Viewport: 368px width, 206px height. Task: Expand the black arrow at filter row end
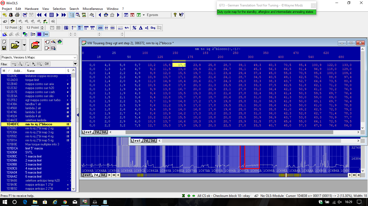(x=75, y=64)
